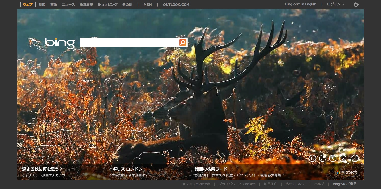The height and width of the screenshot is (189, 381).
Task: Switch to the 地図 tab
Action: (x=42, y=5)
